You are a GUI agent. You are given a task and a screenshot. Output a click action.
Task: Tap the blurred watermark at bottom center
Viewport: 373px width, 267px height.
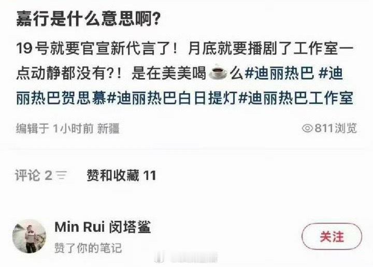coord(187,258)
